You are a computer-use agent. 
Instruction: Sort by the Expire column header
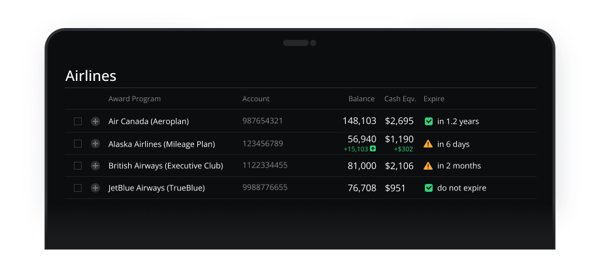pyautogui.click(x=434, y=99)
